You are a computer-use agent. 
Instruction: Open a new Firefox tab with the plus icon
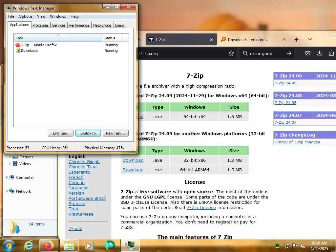coord(296,39)
